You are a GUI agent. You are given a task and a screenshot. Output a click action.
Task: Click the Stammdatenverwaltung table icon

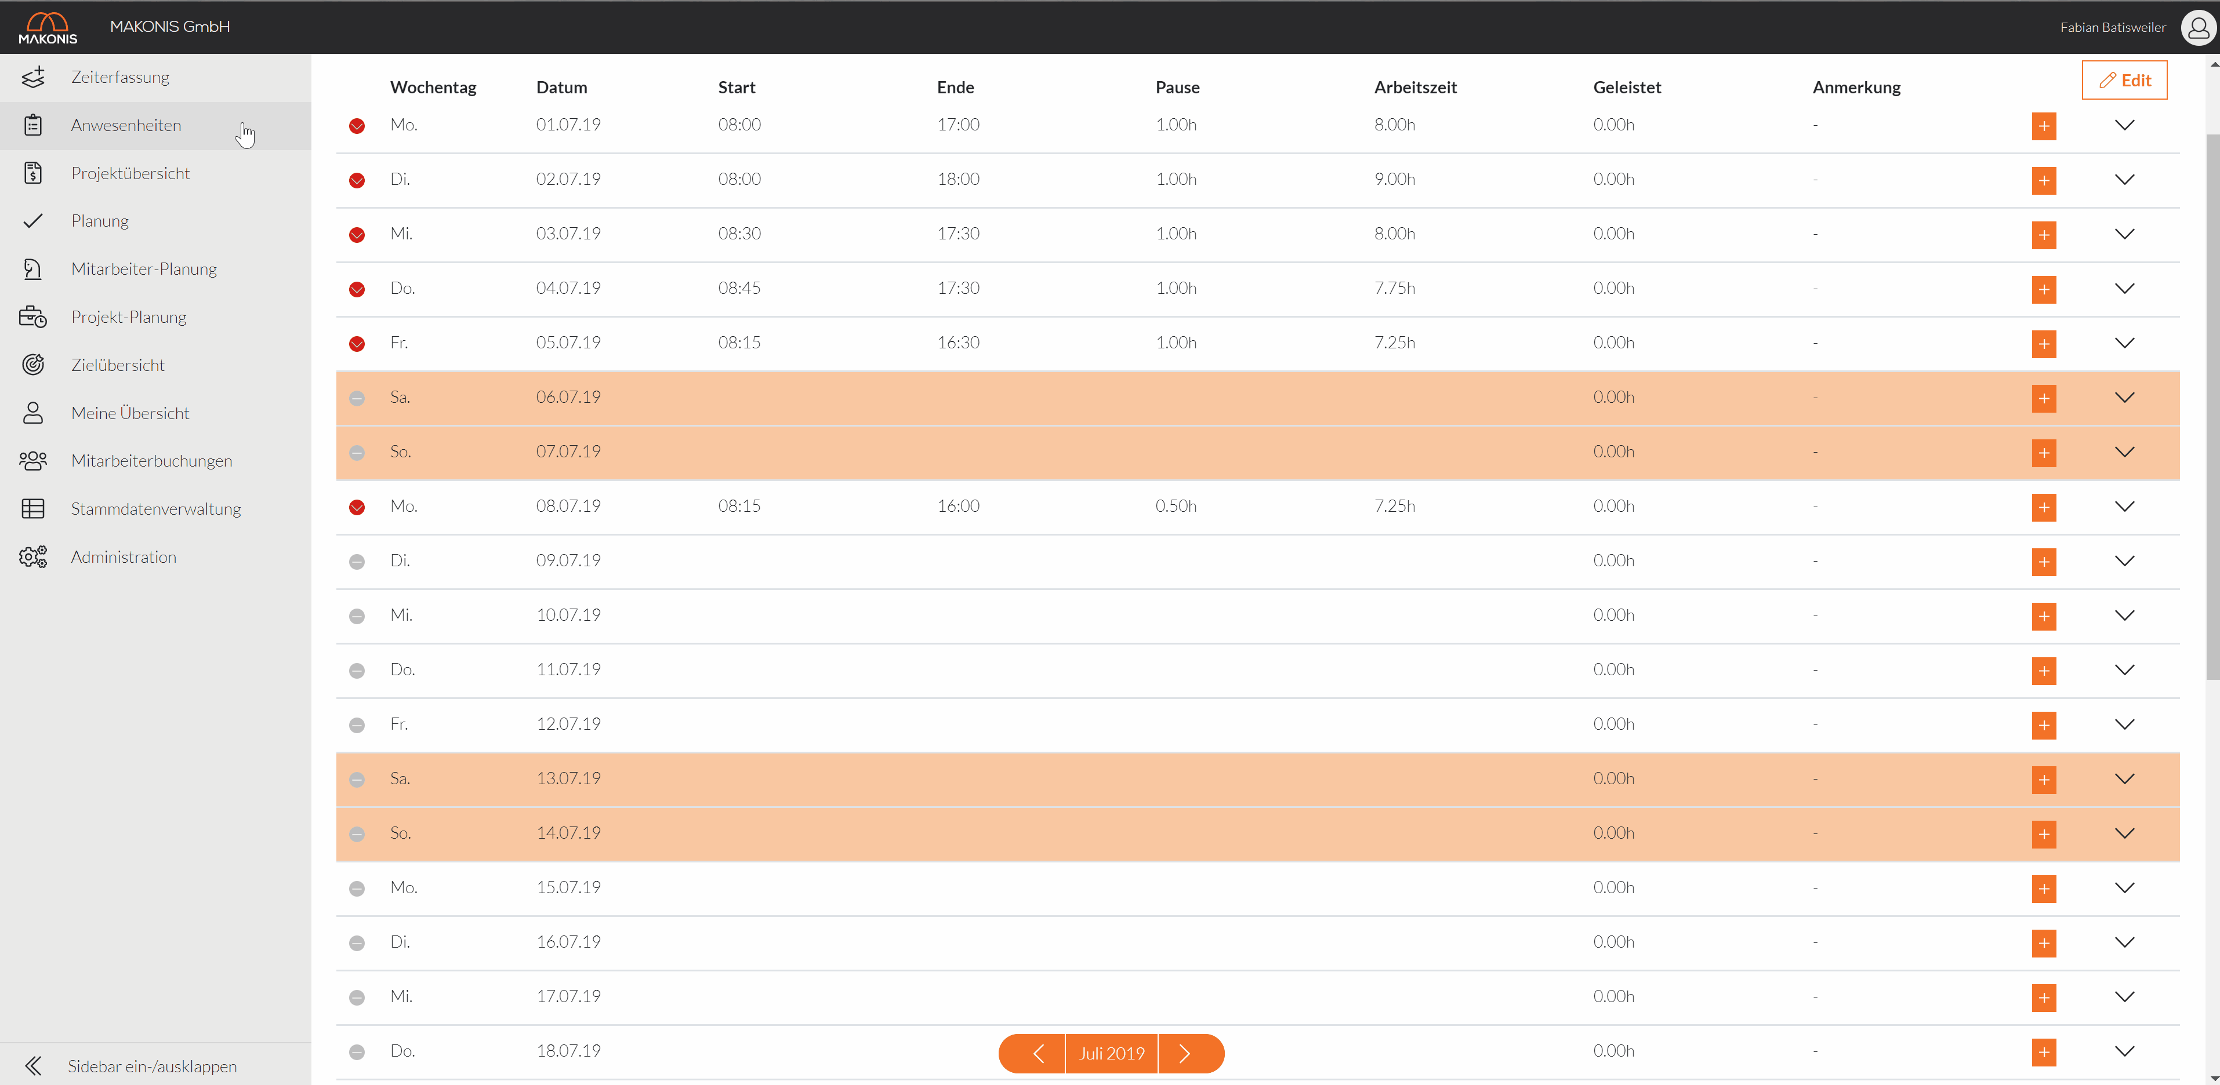pos(32,508)
